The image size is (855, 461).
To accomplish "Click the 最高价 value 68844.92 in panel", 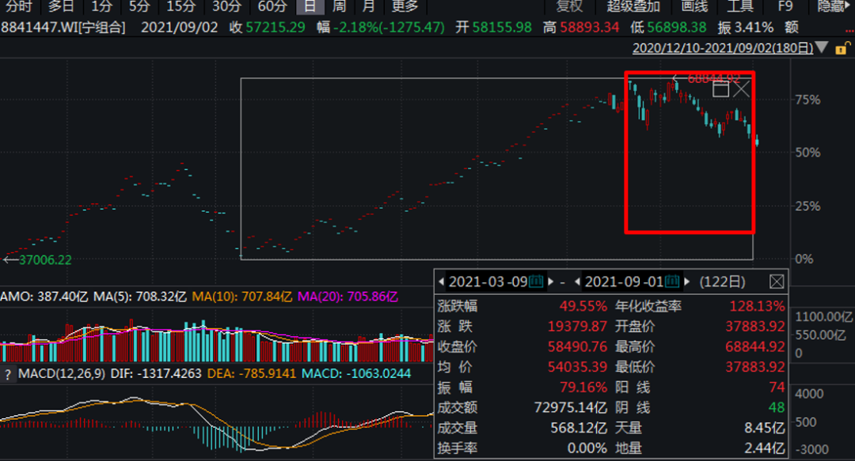I will point(755,346).
